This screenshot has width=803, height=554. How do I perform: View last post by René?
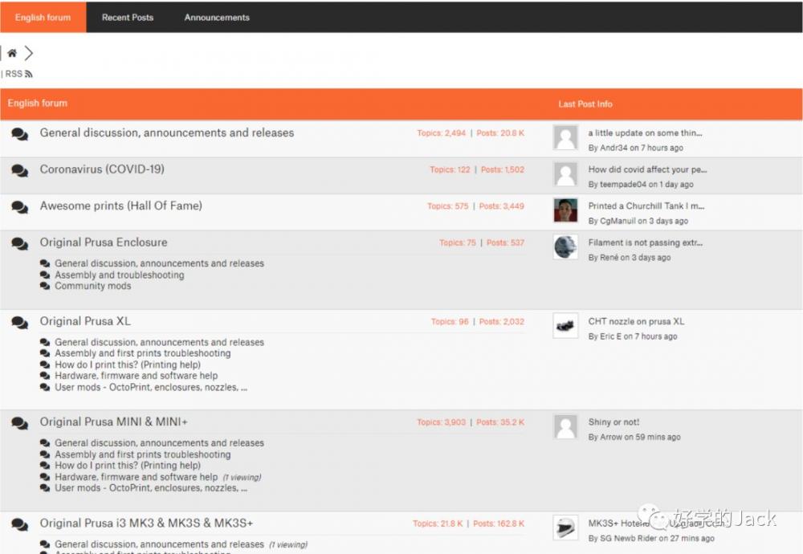coord(630,258)
